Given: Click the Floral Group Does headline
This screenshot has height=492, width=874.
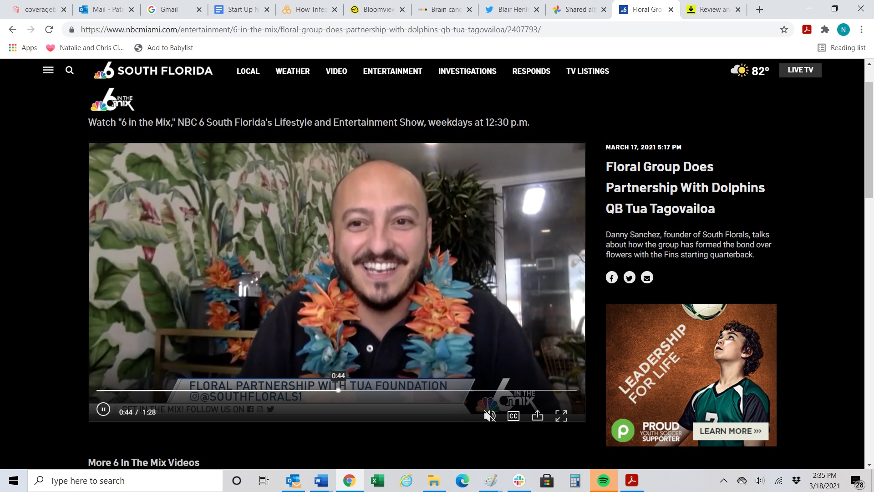Looking at the screenshot, I should coord(685,188).
